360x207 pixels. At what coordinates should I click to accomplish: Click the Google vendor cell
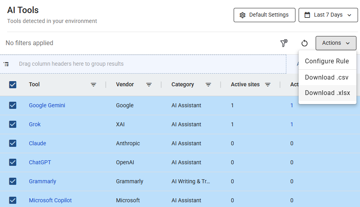(125, 105)
